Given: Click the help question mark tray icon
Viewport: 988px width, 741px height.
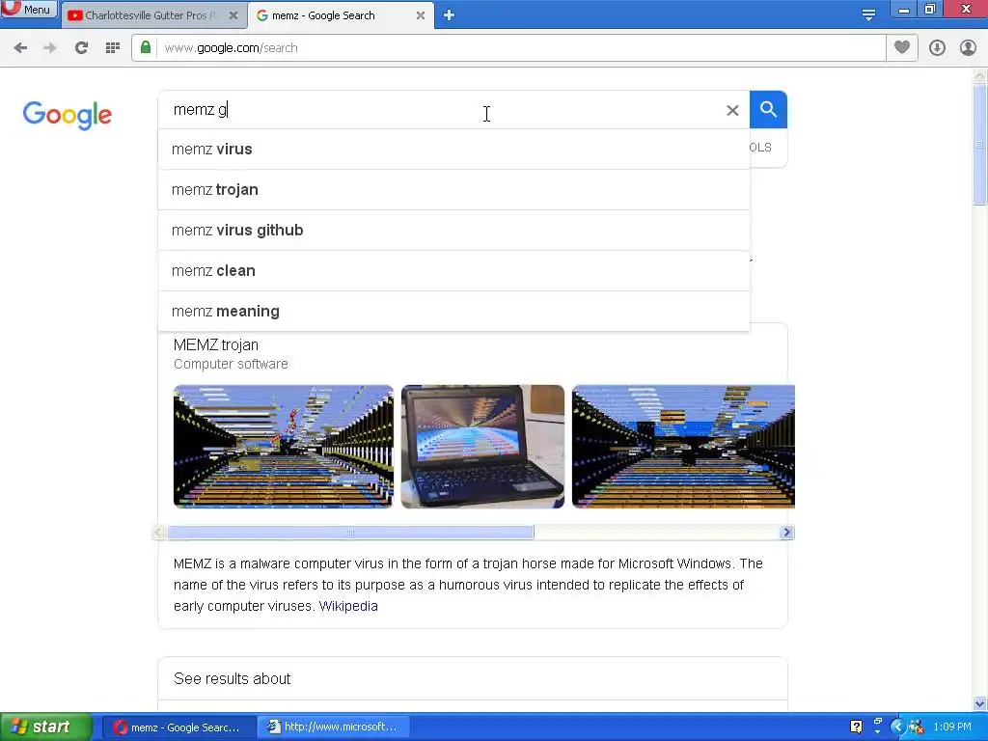Looking at the screenshot, I should 857,727.
